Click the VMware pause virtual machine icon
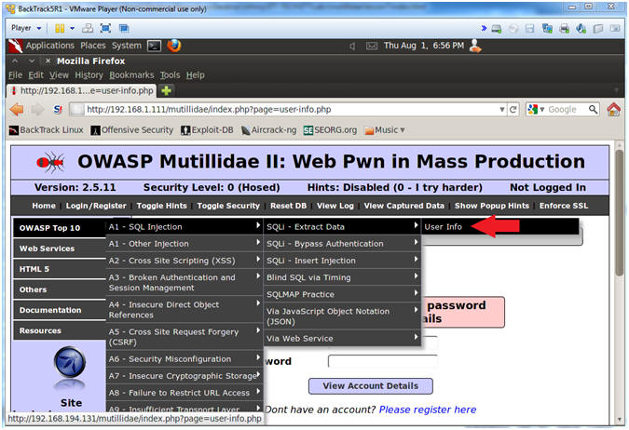Screen dimensions: 629x430 (60, 29)
